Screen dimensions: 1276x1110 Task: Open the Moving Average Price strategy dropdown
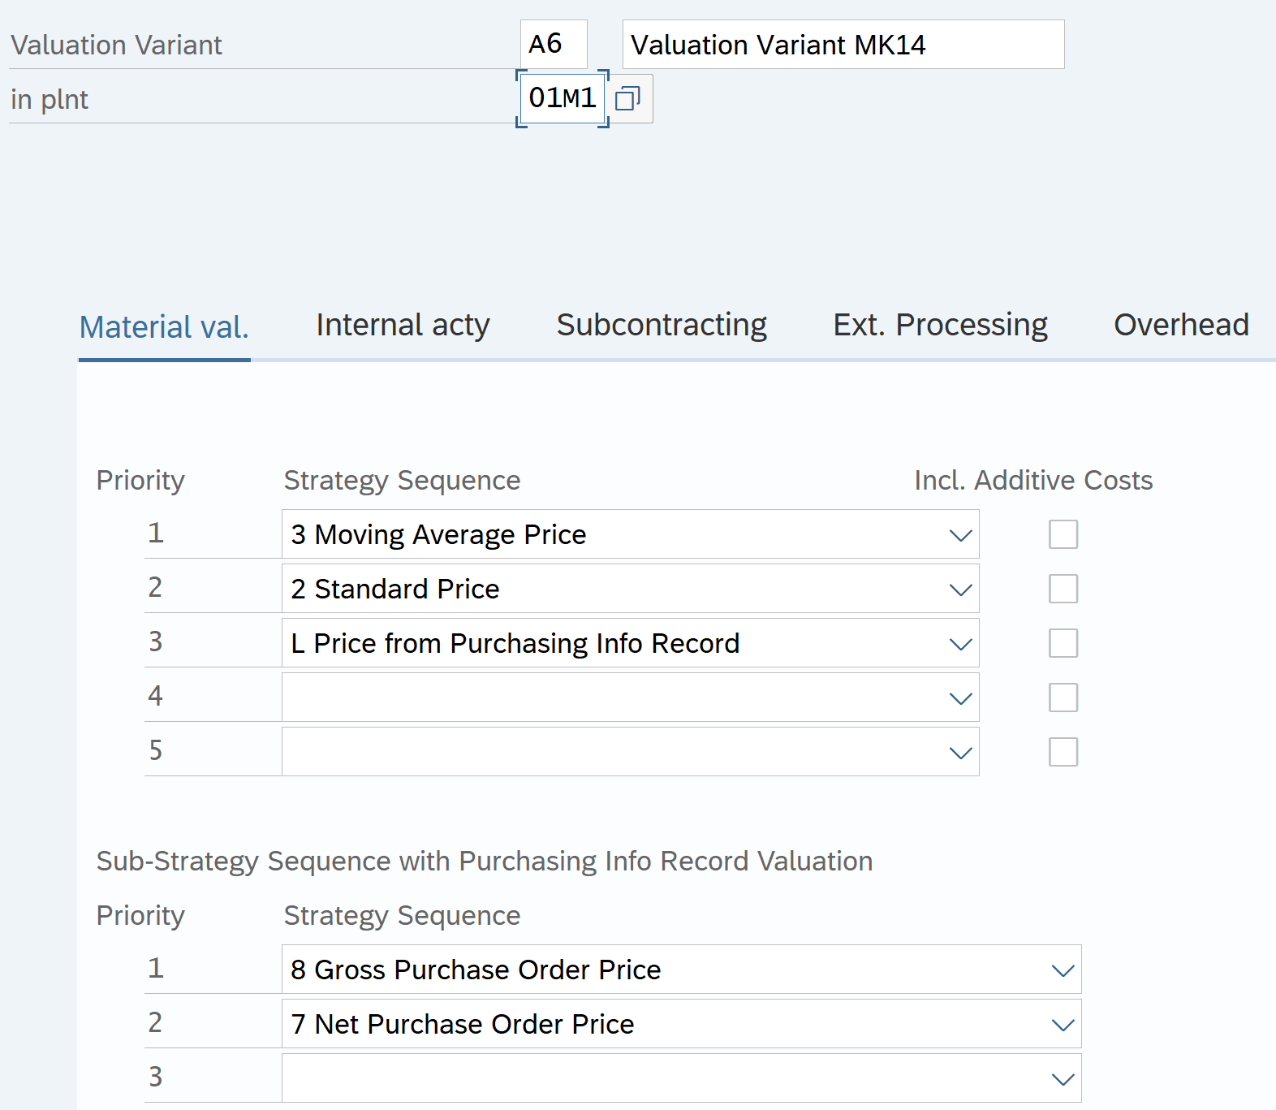pos(960,535)
